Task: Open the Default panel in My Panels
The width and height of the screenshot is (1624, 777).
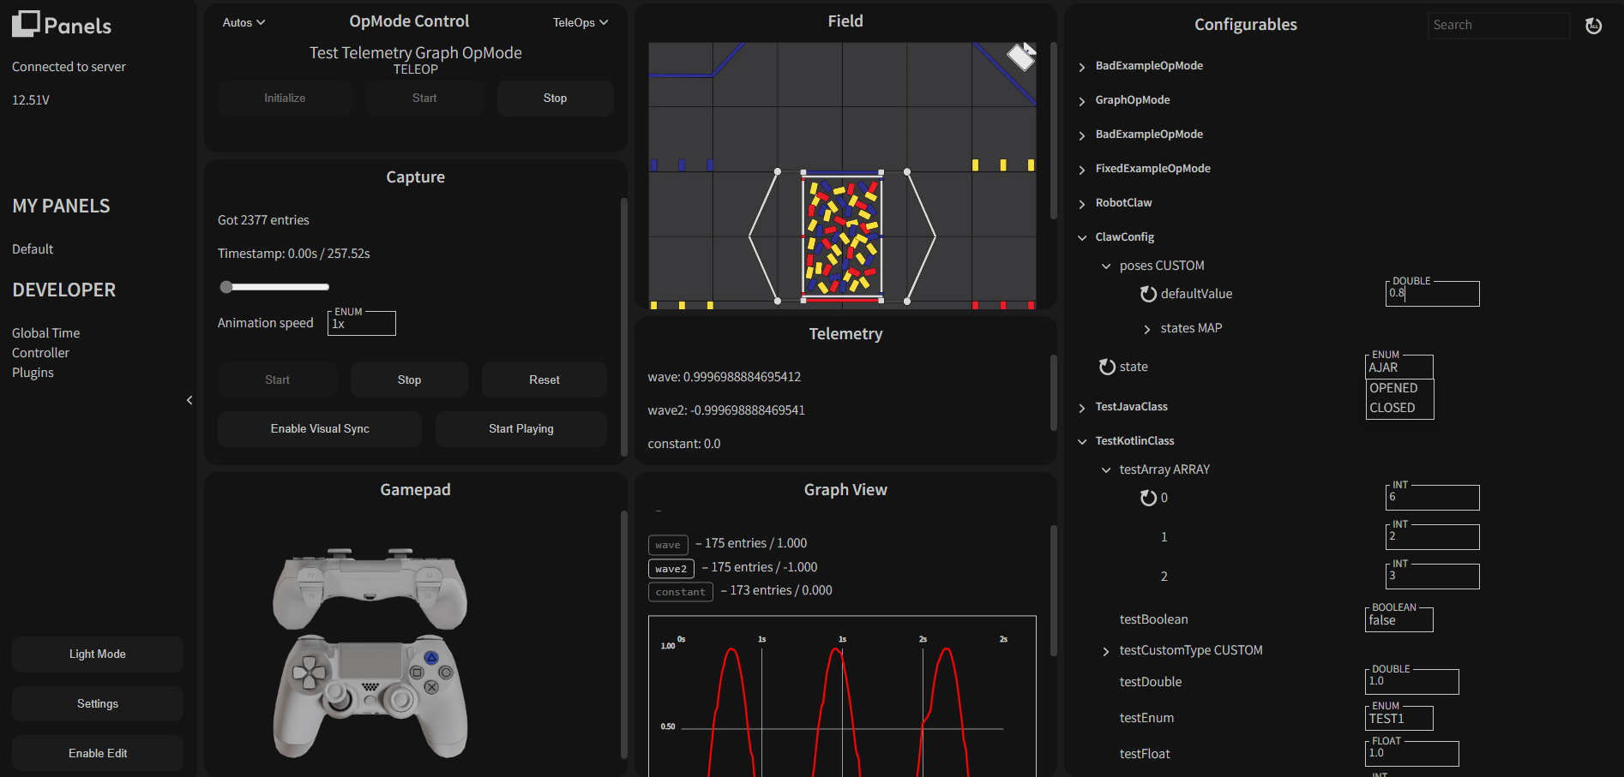Action: click(x=33, y=249)
